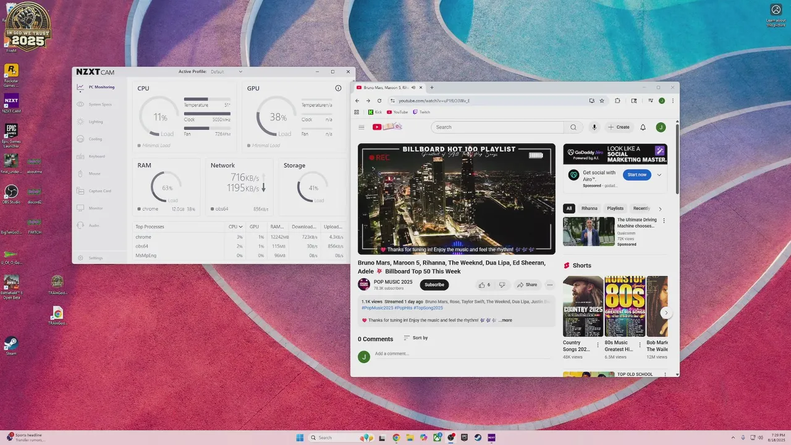This screenshot has width=791, height=445.
Task: Click in the YouTube search field
Action: pos(497,127)
